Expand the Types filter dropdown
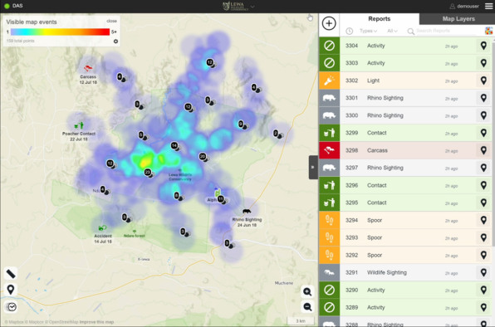The image size is (495, 327). (368, 31)
